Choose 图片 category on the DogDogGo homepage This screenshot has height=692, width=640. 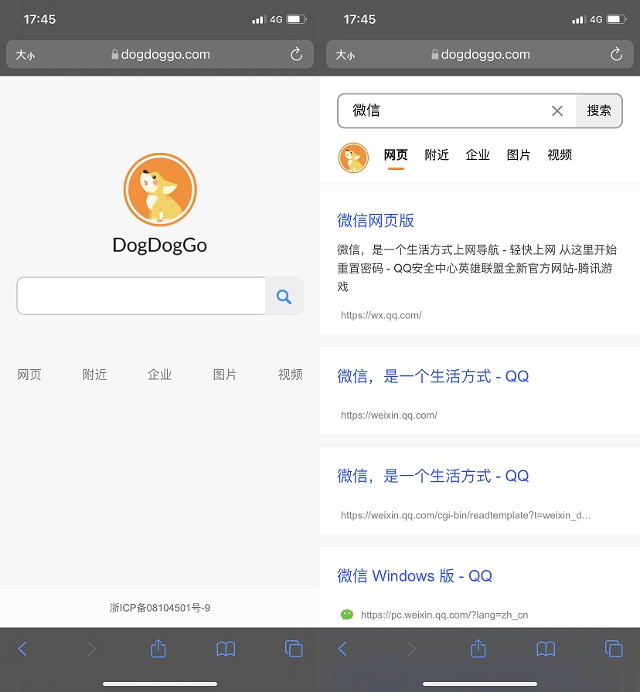click(225, 375)
